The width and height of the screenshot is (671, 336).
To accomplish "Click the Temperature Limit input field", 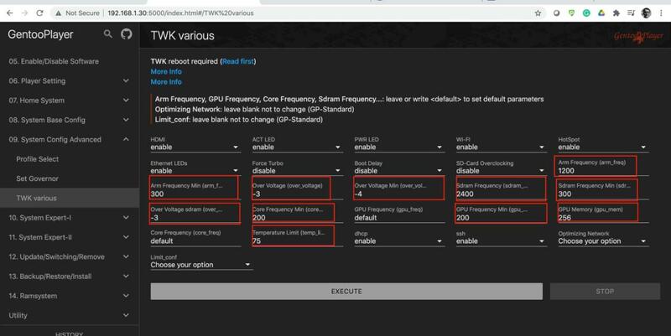I will click(292, 240).
